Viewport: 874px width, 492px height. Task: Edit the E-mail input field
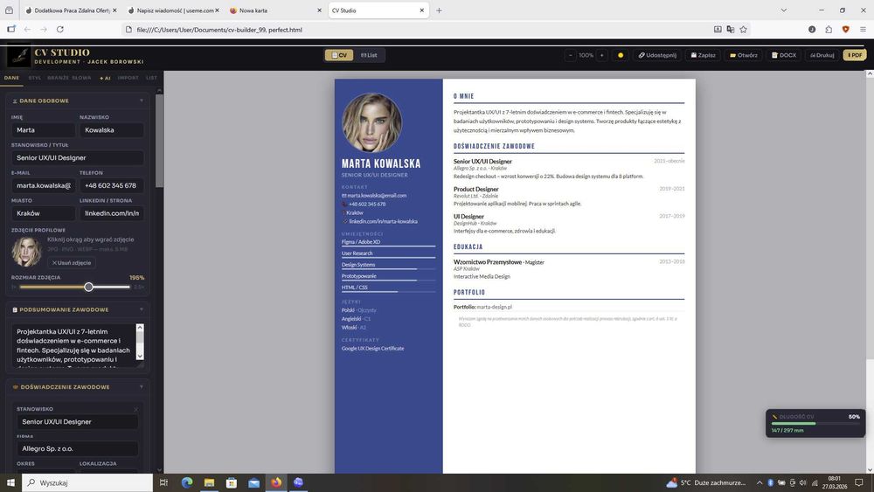click(43, 185)
